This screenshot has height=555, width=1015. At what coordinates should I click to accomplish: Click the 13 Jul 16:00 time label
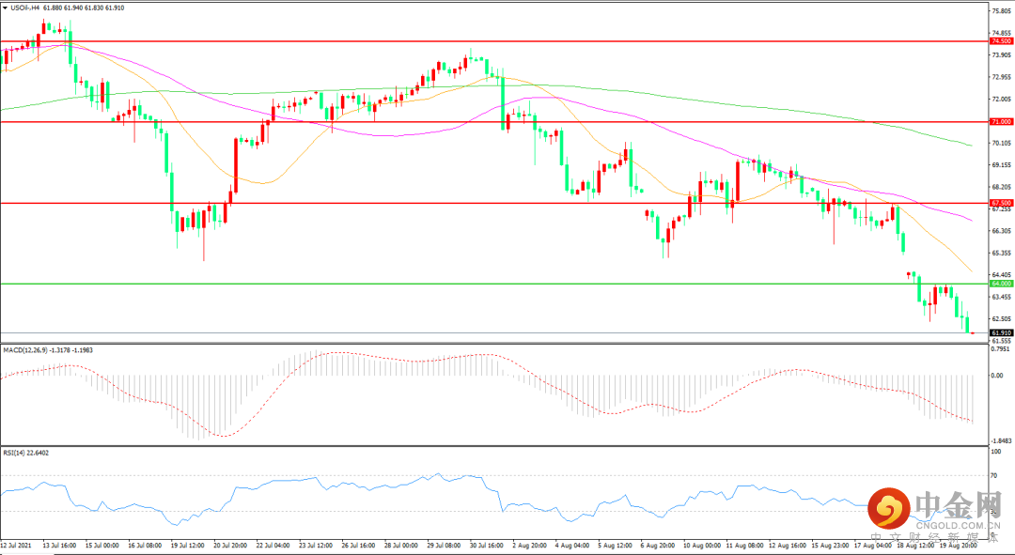59,546
